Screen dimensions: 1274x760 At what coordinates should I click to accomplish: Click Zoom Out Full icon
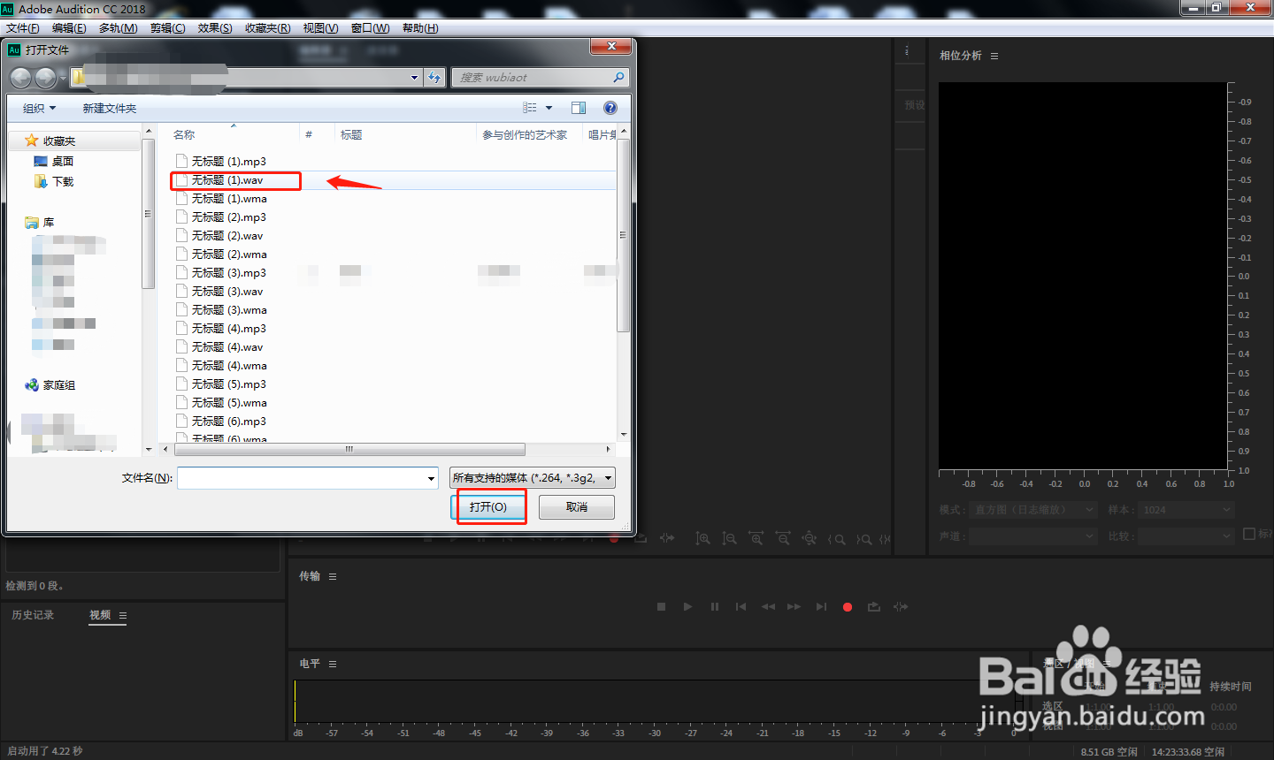click(810, 538)
